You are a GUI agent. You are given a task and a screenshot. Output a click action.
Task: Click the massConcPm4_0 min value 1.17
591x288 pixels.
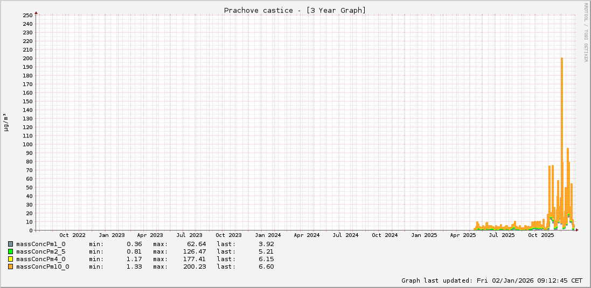134,259
